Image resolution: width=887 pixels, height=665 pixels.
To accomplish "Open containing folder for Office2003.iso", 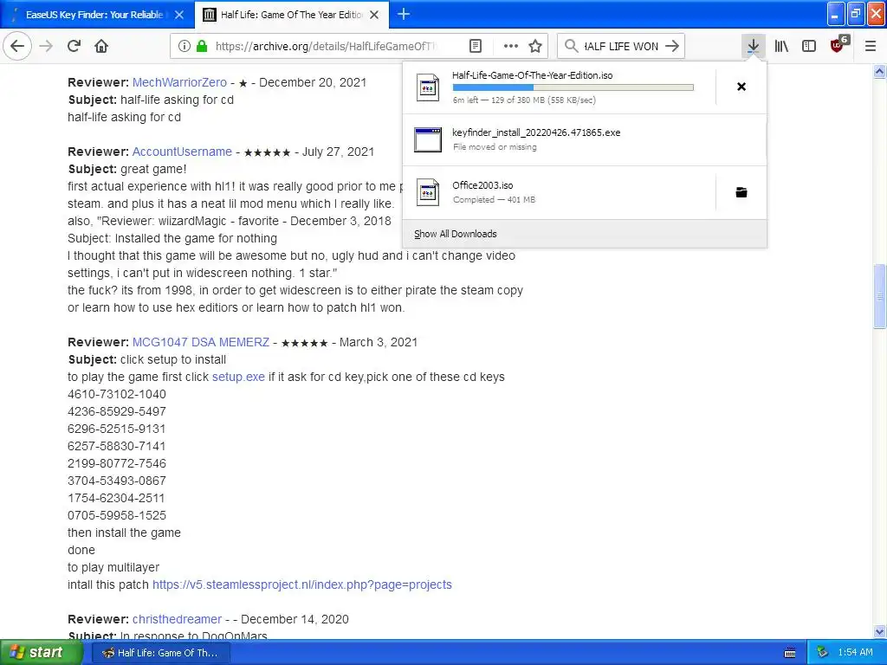I will [741, 192].
